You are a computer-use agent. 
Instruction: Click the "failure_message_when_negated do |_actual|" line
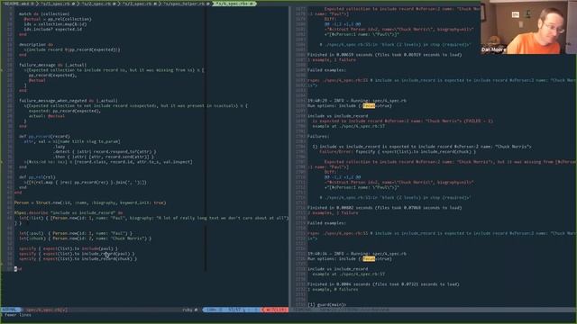pos(69,101)
